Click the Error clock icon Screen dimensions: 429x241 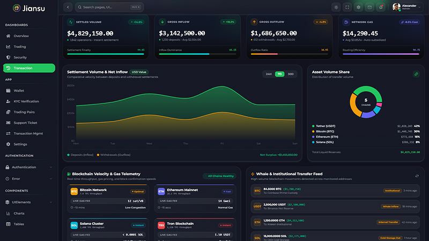[8, 179]
